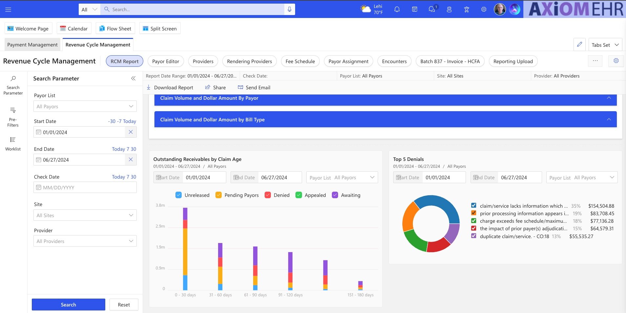Click the Worklist sidebar icon

click(x=13, y=143)
